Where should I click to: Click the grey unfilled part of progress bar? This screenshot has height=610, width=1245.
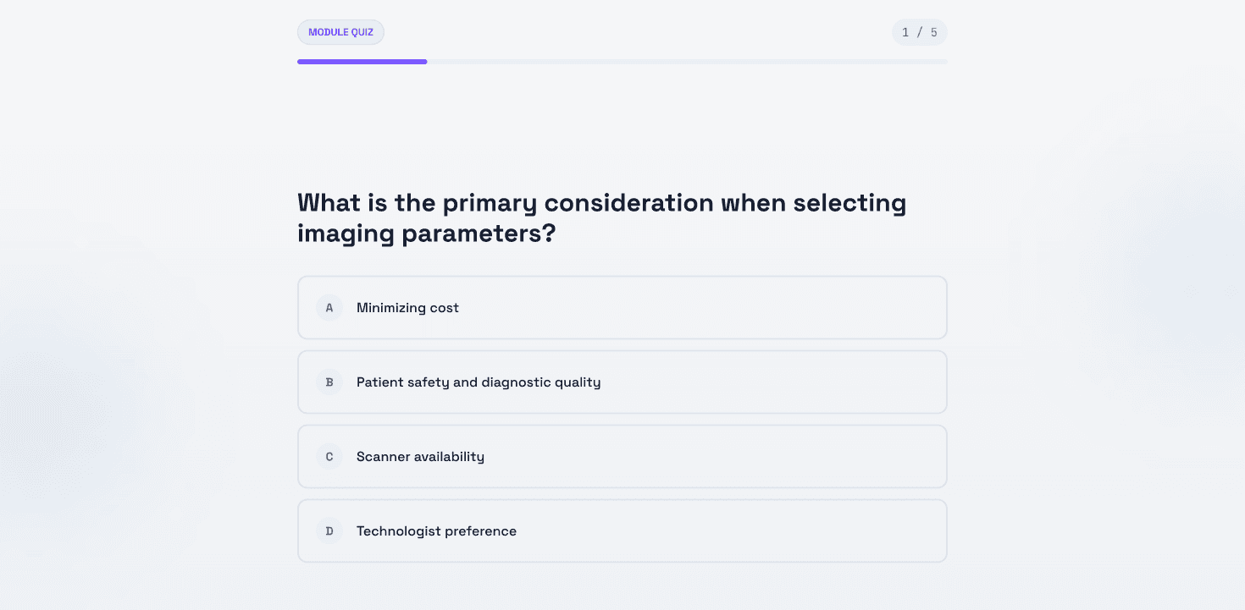point(687,62)
